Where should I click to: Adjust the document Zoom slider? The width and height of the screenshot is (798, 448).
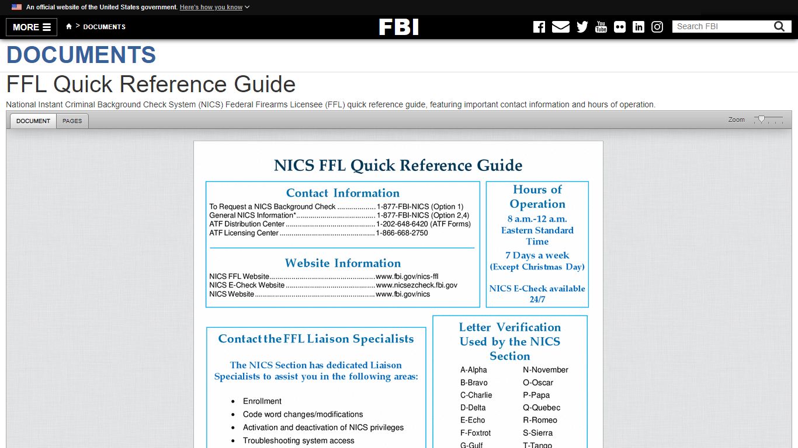tap(761, 119)
